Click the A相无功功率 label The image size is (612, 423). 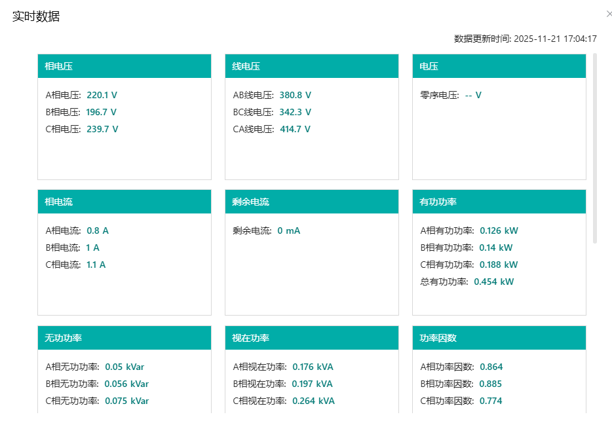tap(72, 367)
